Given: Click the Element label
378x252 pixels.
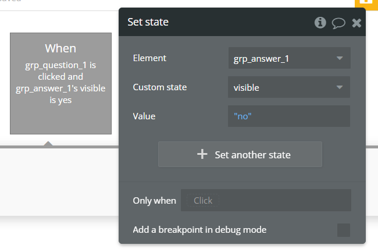Looking at the screenshot, I should [149, 58].
